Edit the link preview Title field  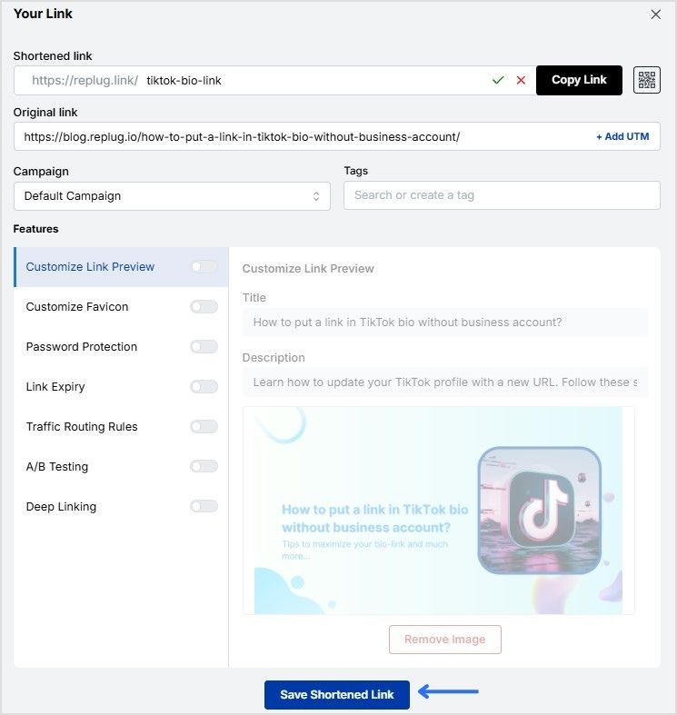[444, 323]
